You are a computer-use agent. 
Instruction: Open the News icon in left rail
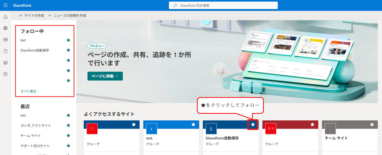(x=5, y=39)
